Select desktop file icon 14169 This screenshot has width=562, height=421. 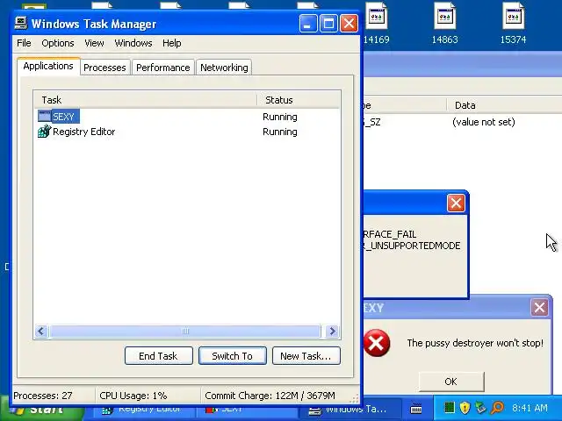point(377,24)
